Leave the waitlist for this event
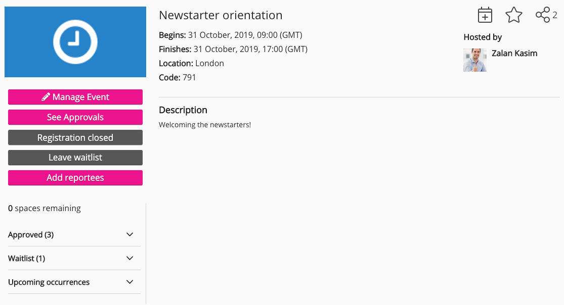 pyautogui.click(x=75, y=158)
